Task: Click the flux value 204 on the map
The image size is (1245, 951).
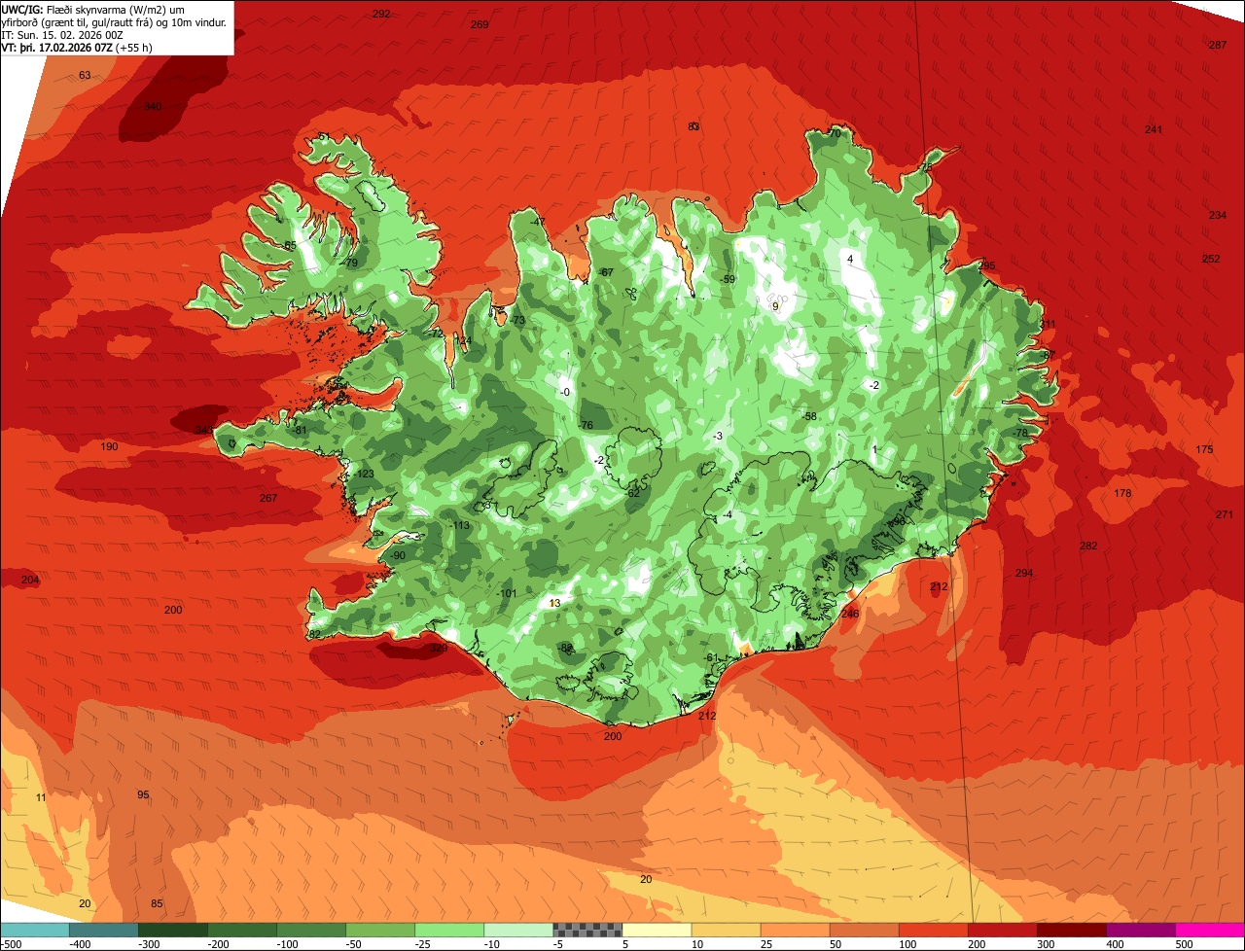Action: pos(30,581)
